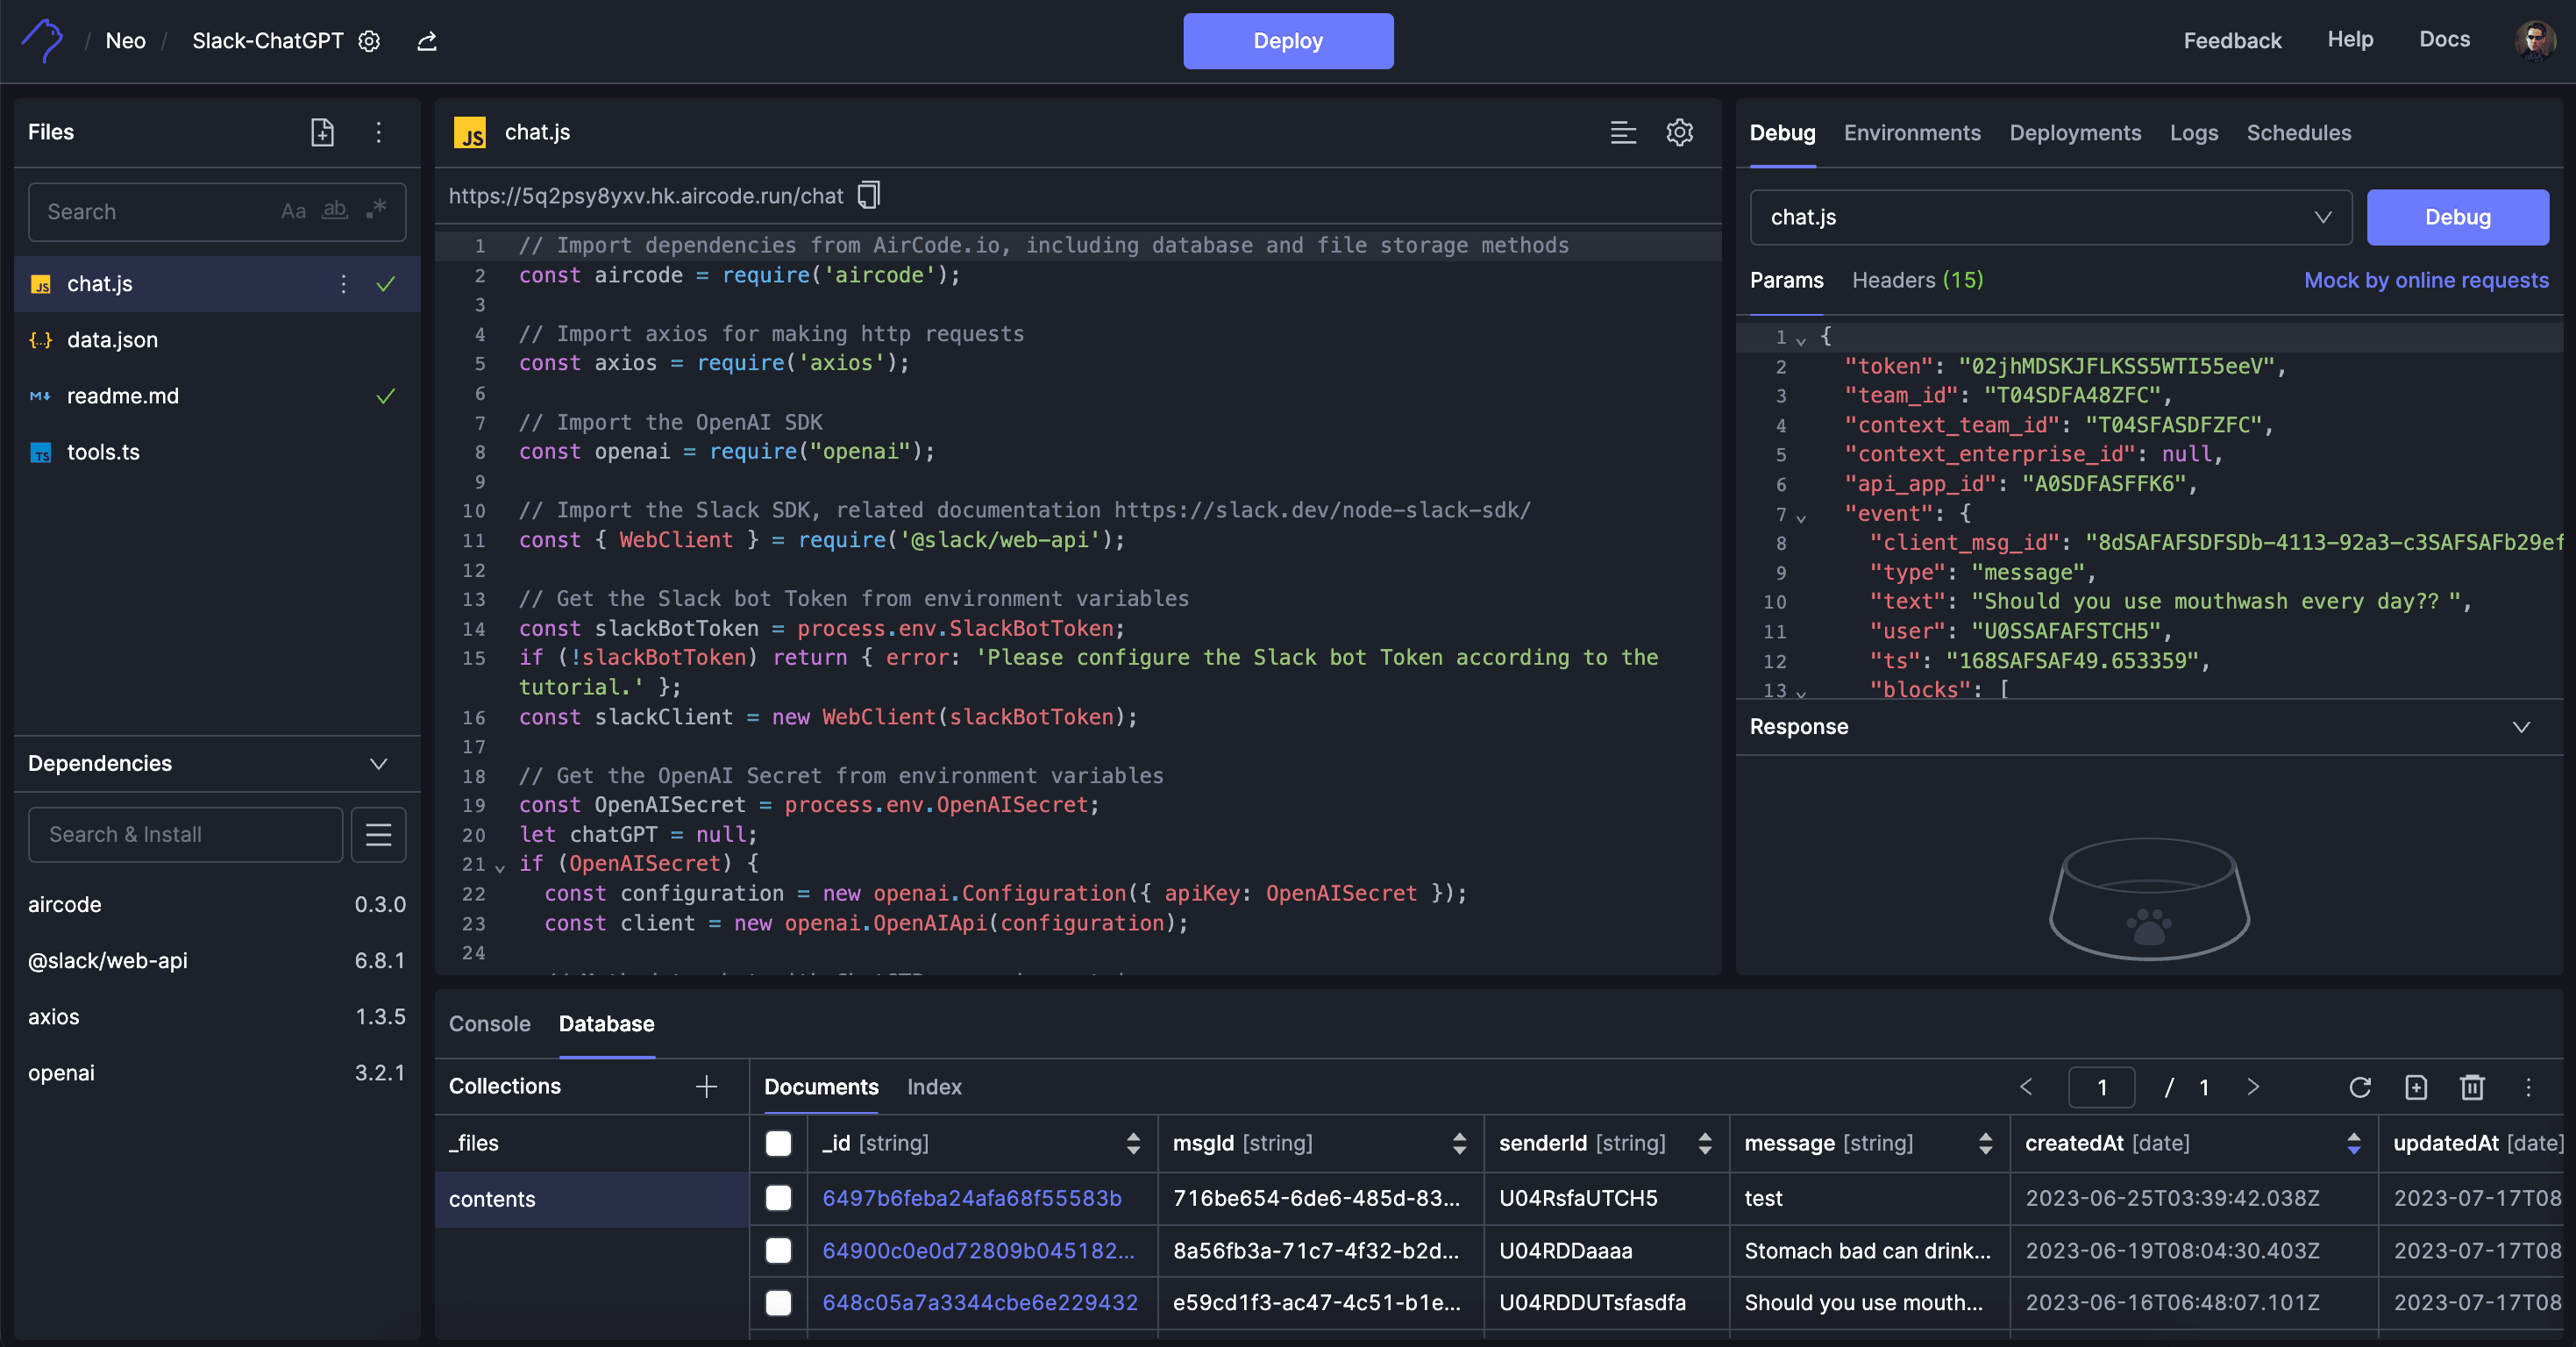Sort by _id column

tap(1133, 1143)
